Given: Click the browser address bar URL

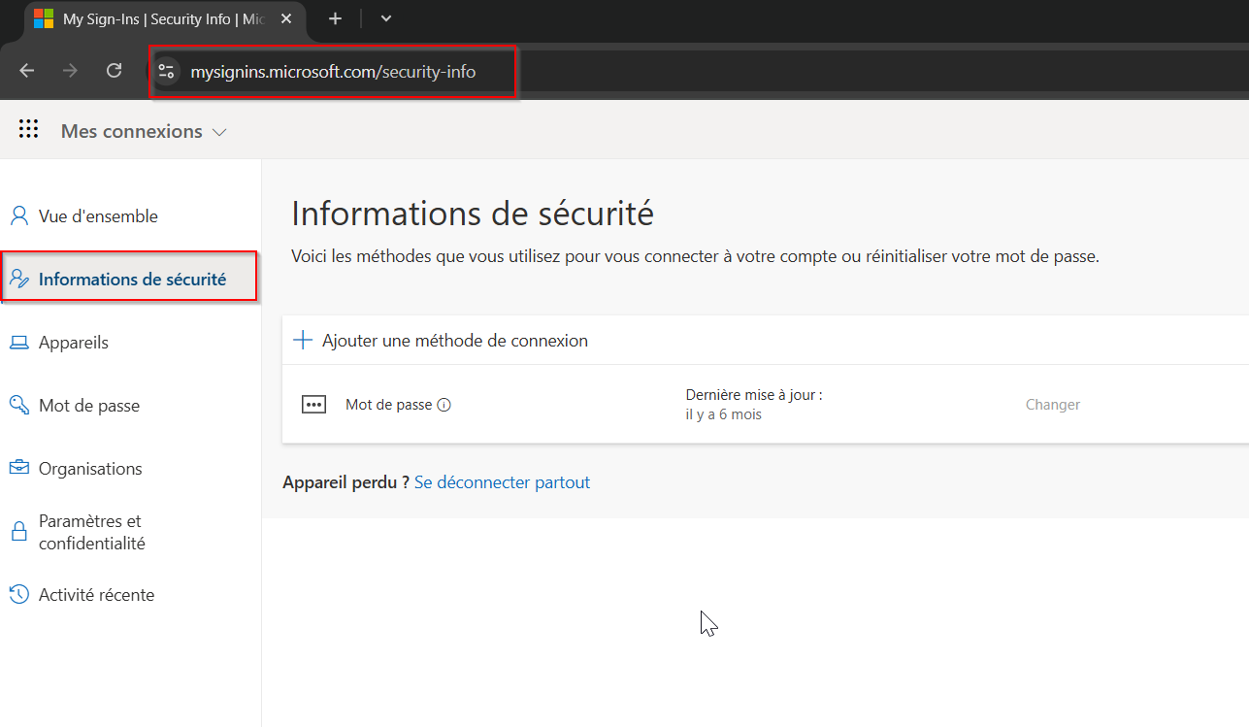Looking at the screenshot, I should click(x=333, y=71).
